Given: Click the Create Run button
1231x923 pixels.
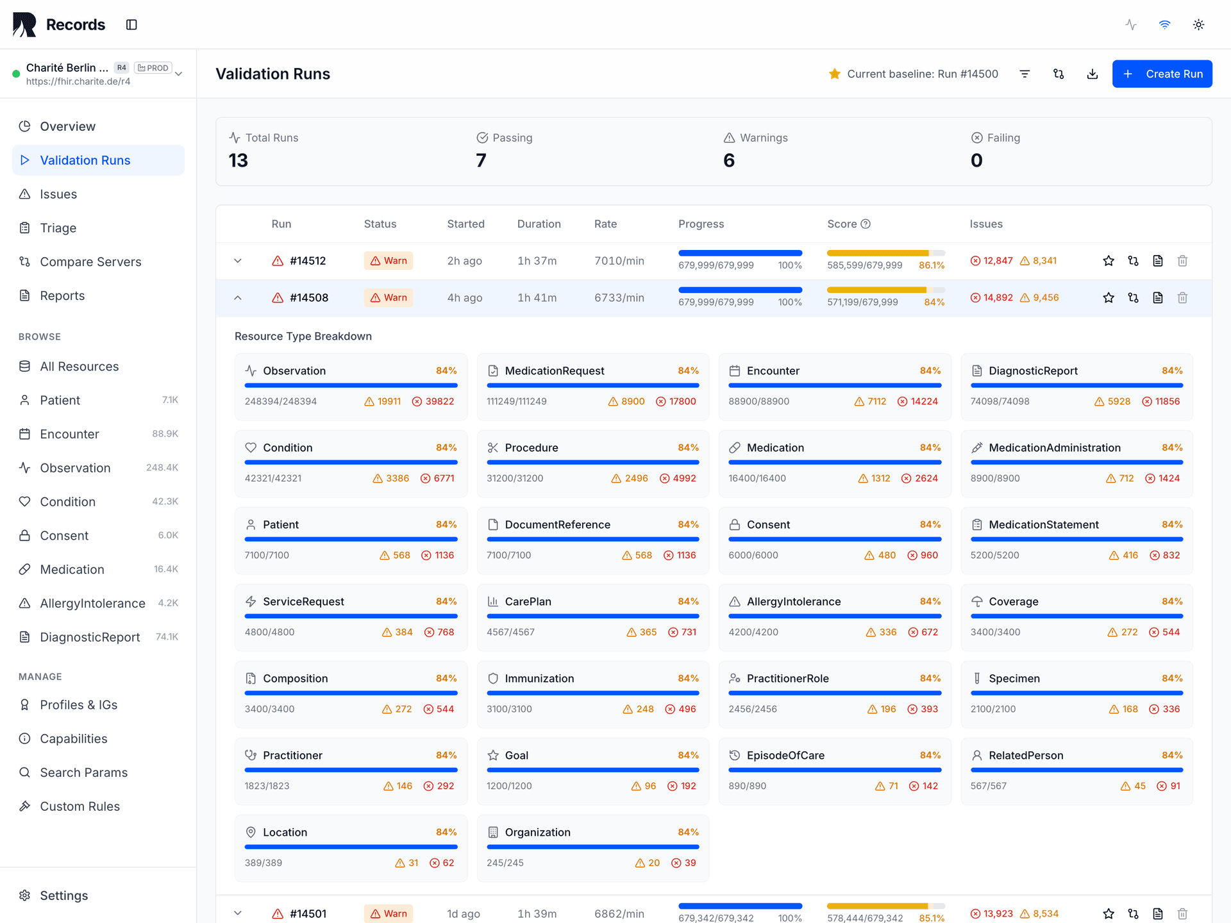Looking at the screenshot, I should point(1162,74).
